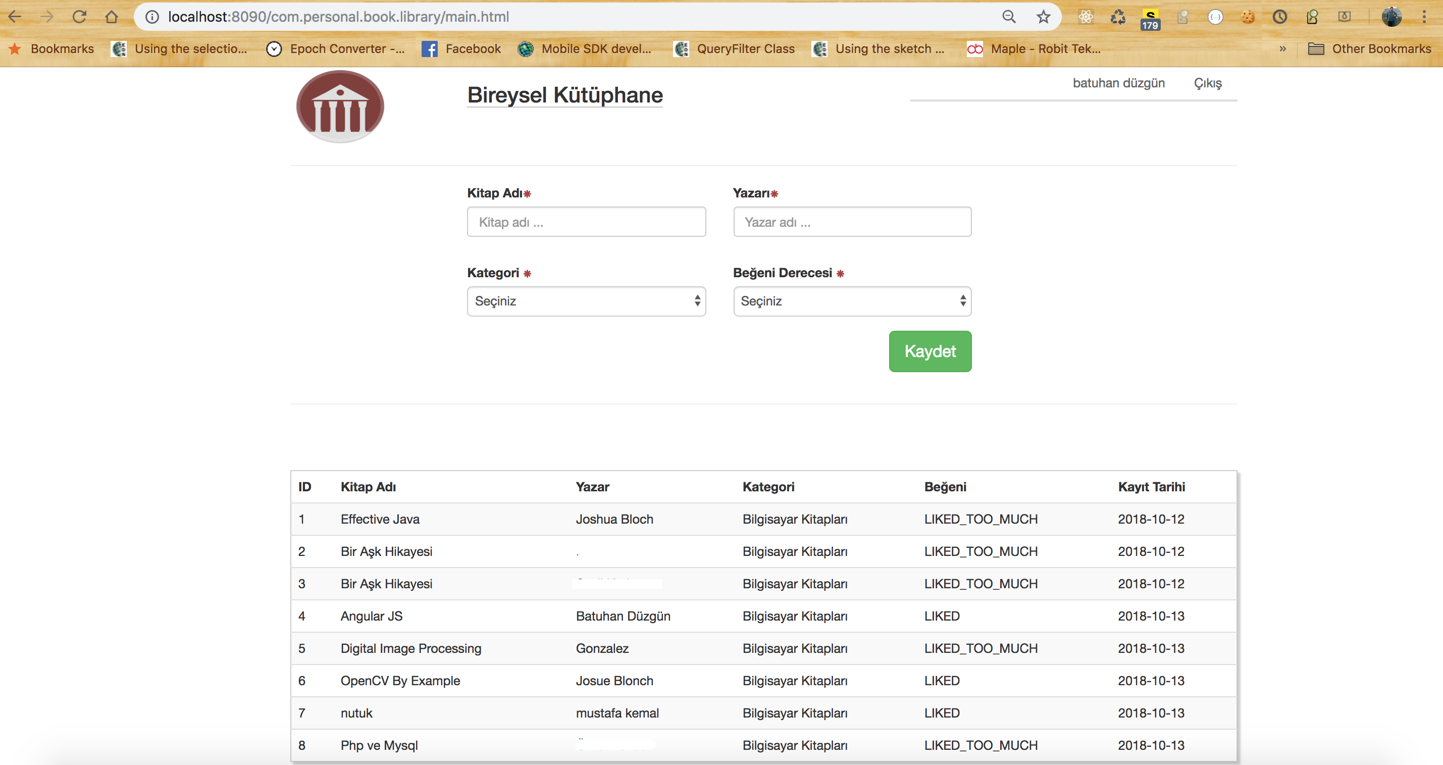The width and height of the screenshot is (1443, 765).
Task: Click the Çıkış logout link
Action: pos(1208,83)
